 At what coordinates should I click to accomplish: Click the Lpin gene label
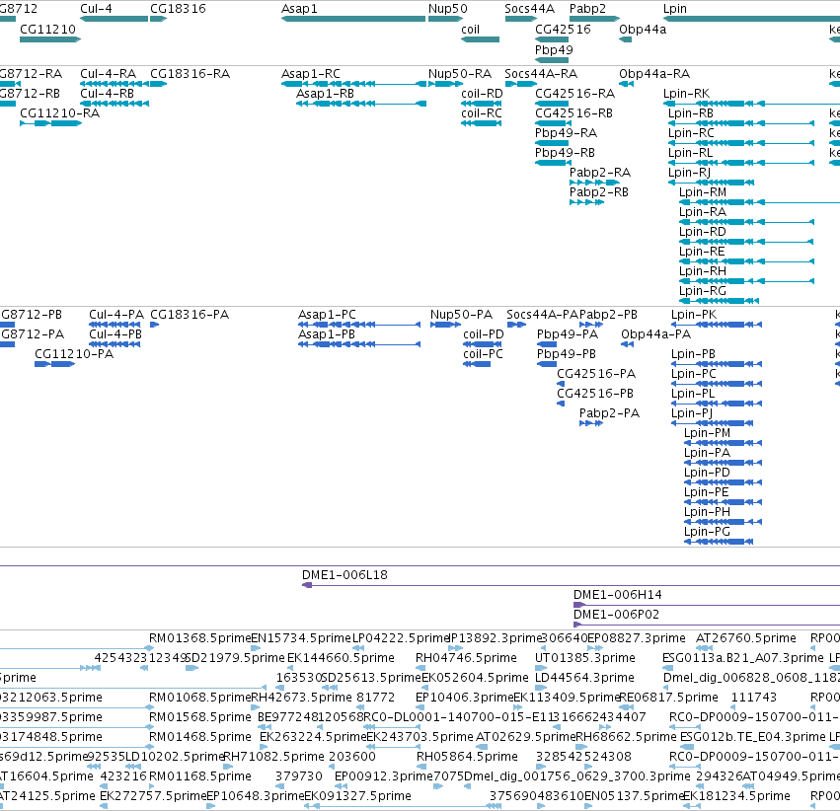675,9
